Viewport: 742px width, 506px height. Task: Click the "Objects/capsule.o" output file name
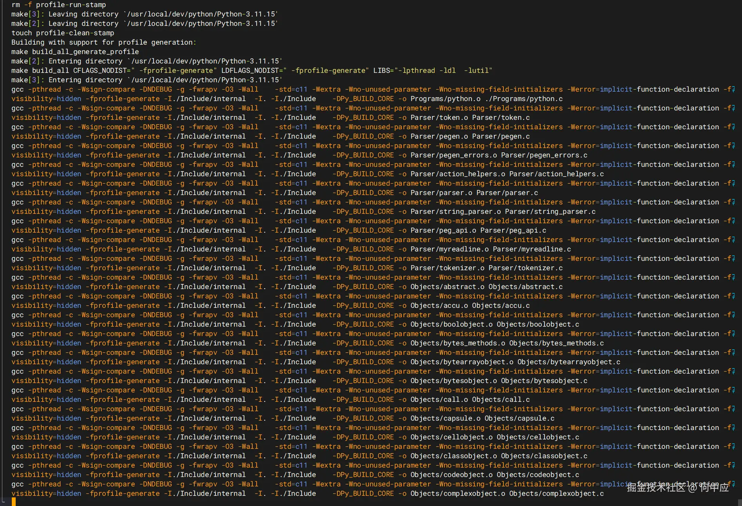[x=445, y=418]
